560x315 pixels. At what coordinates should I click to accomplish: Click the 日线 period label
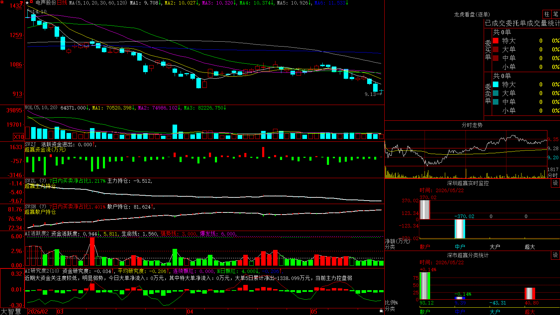62,3
